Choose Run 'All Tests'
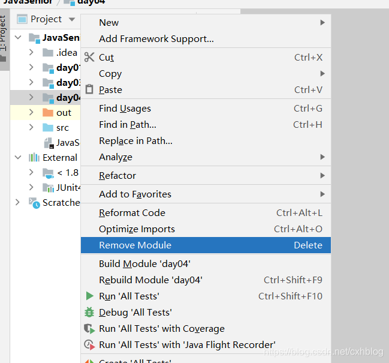Image resolution: width=389 pixels, height=363 pixels. 206,296
